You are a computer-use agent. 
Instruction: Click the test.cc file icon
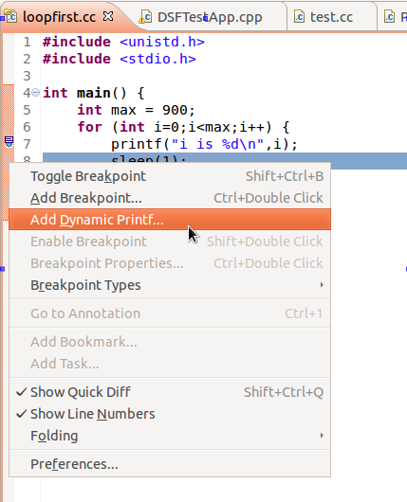(x=299, y=17)
